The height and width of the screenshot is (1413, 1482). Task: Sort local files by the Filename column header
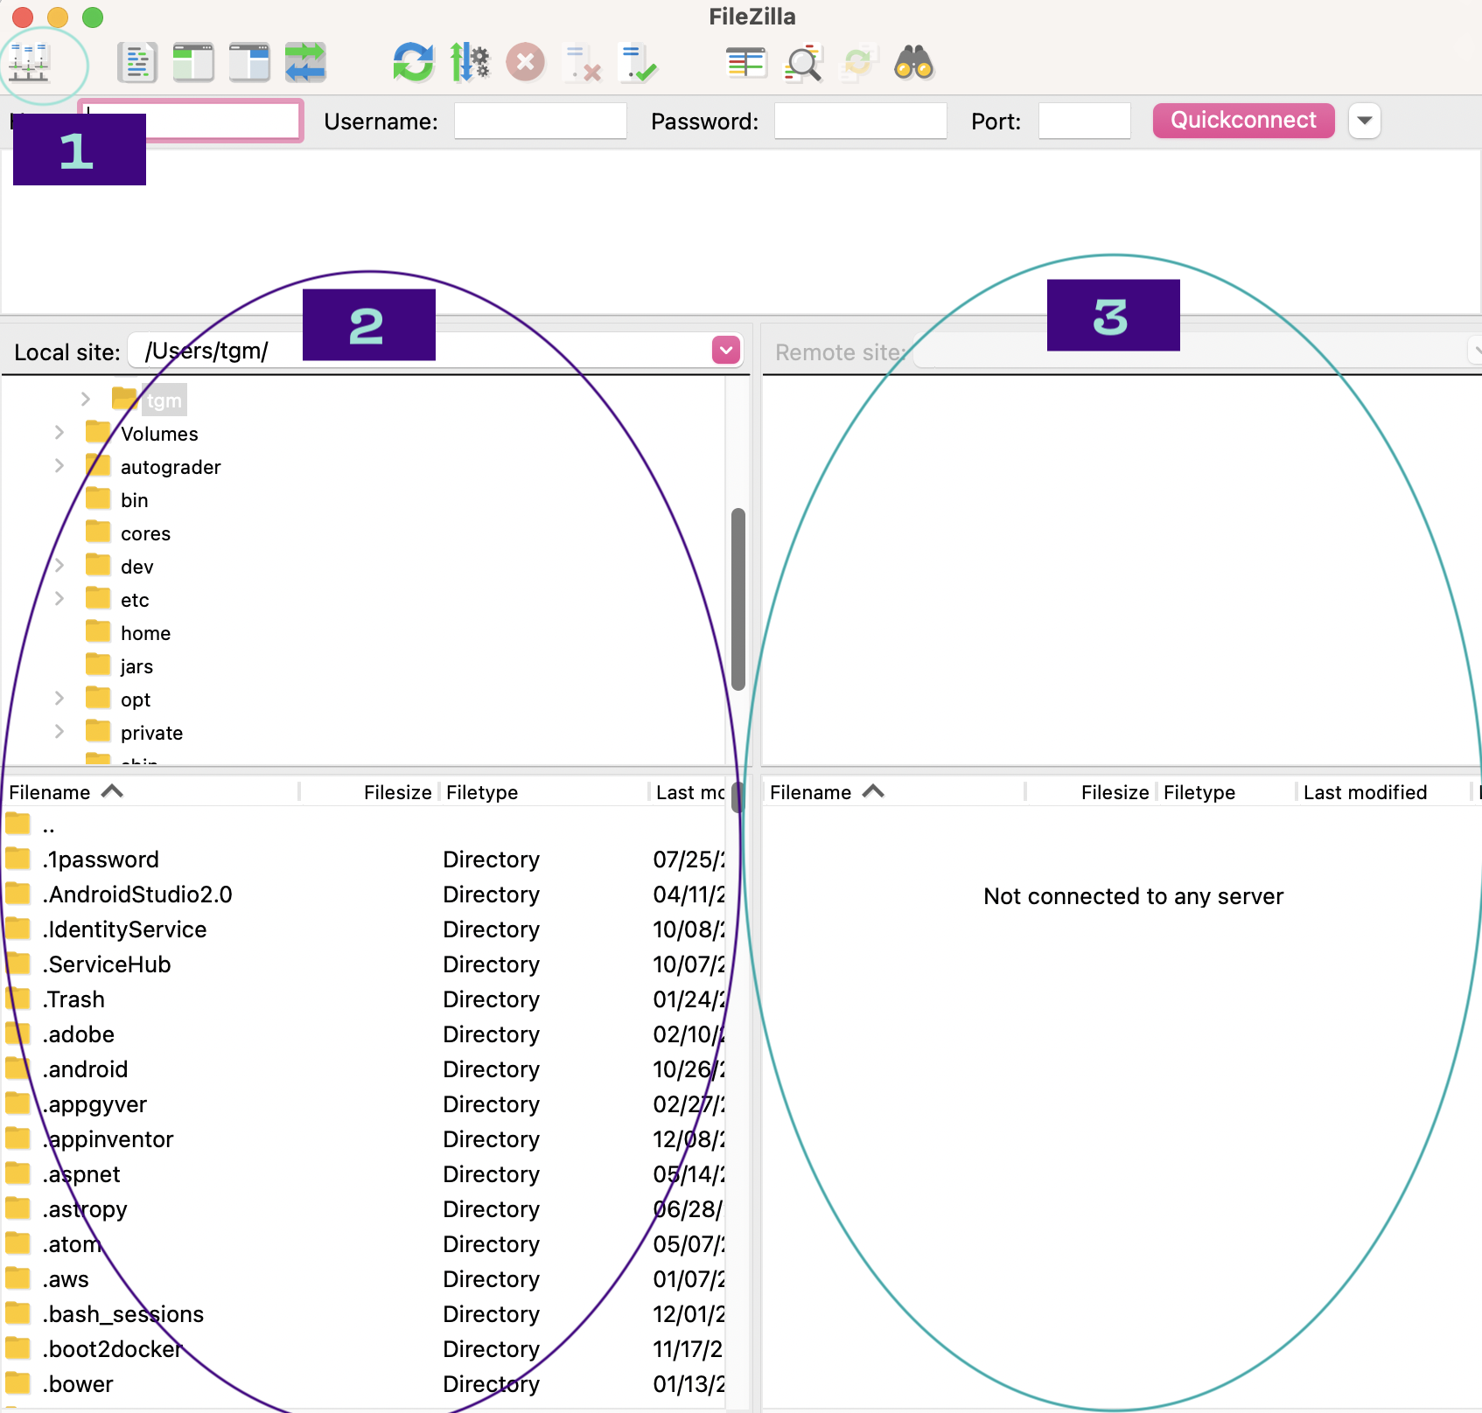click(x=52, y=792)
